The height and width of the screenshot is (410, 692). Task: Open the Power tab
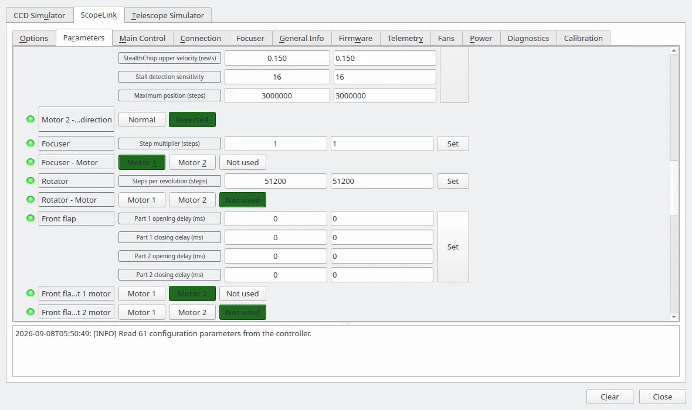pyautogui.click(x=481, y=38)
